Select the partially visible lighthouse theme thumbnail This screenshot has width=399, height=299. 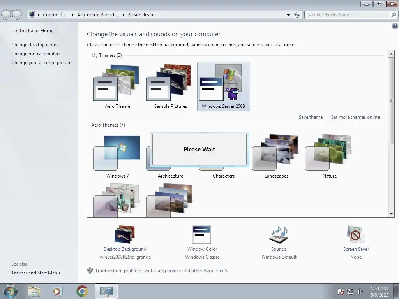coord(169,201)
